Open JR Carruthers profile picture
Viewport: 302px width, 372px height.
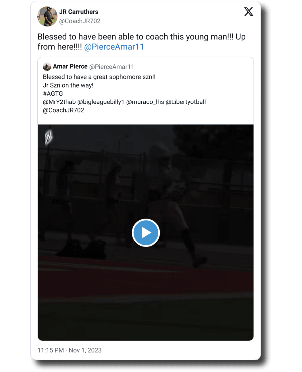(x=47, y=16)
